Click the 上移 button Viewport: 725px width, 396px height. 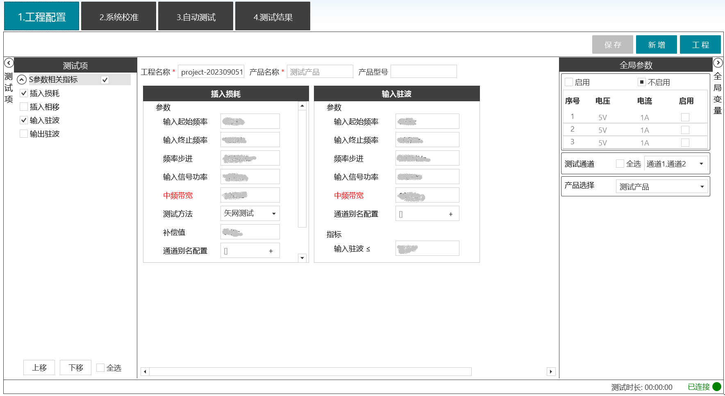pyautogui.click(x=39, y=368)
